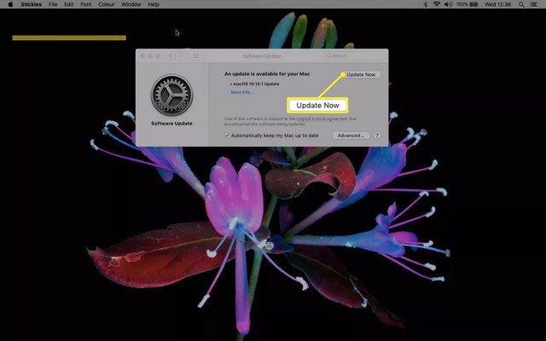Click the help question mark button
Image resolution: width=546 pixels, height=341 pixels.
click(x=377, y=136)
